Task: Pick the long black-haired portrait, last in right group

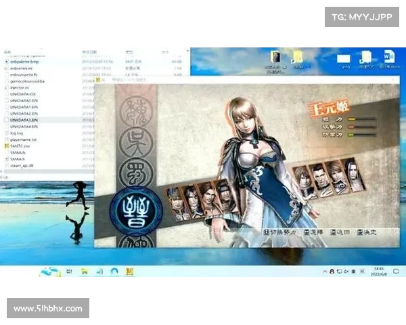Action: point(353,174)
